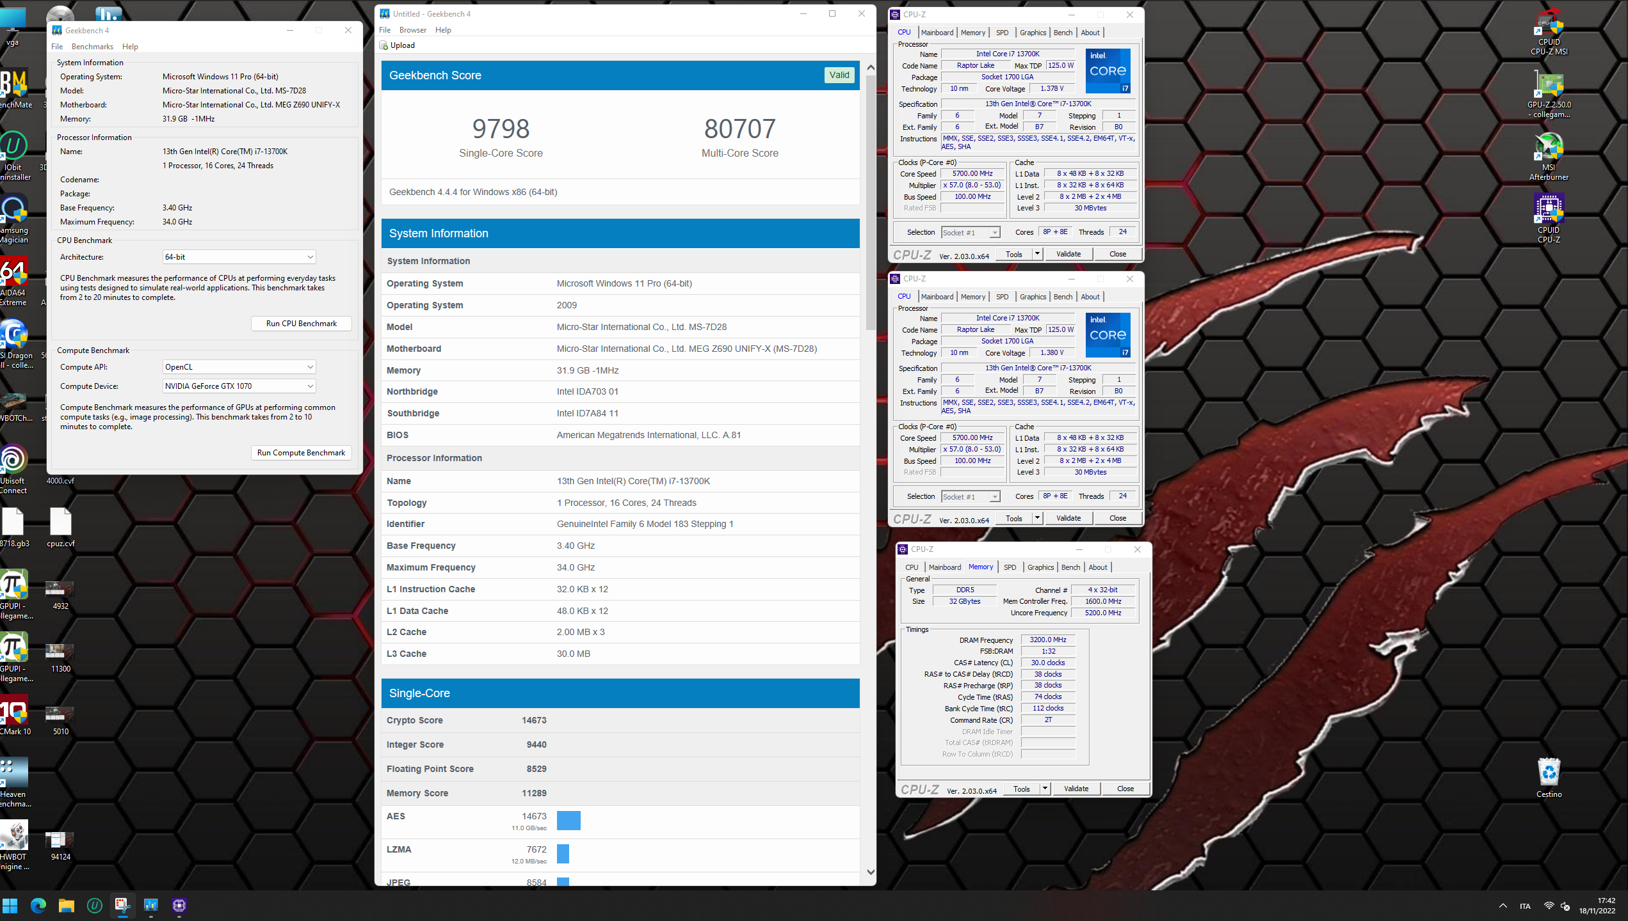Open the cpuz.cvf file on the desktop
This screenshot has height=921, width=1628.
[x=61, y=528]
